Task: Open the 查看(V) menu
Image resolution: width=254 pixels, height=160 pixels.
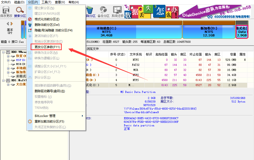Action: pyautogui.click(x=60, y=2)
